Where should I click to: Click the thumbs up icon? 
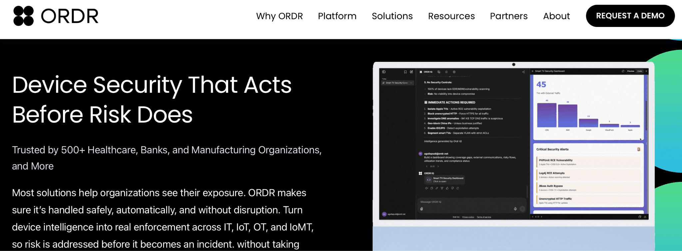tap(447, 188)
